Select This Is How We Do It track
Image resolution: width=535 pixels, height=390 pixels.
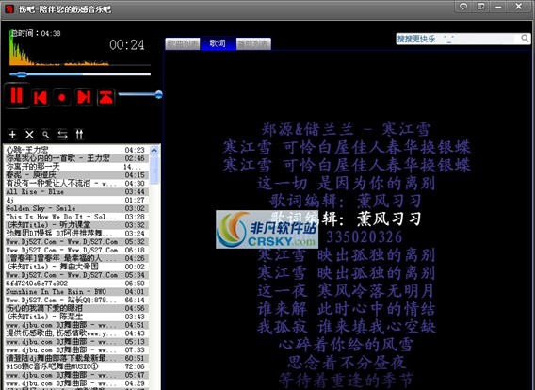[x=76, y=217]
